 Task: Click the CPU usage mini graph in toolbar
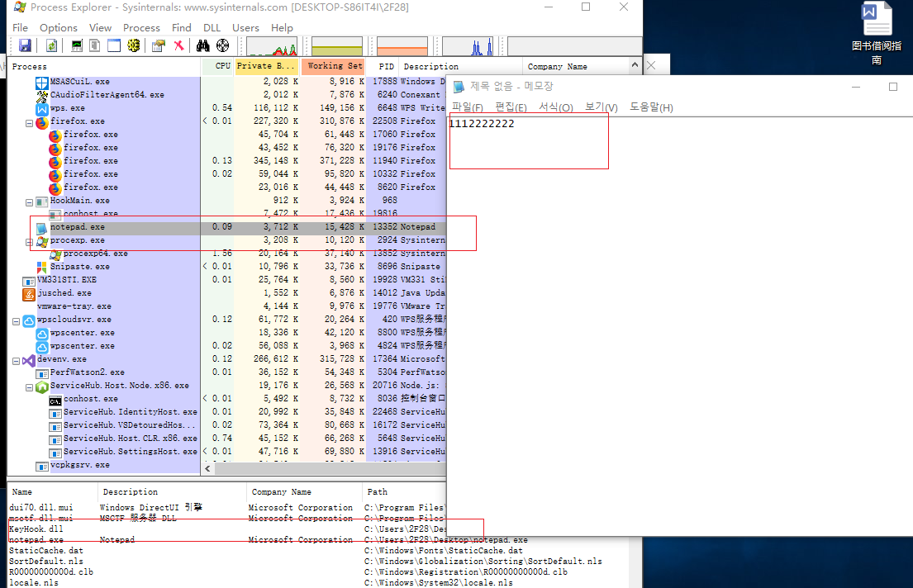tap(272, 46)
